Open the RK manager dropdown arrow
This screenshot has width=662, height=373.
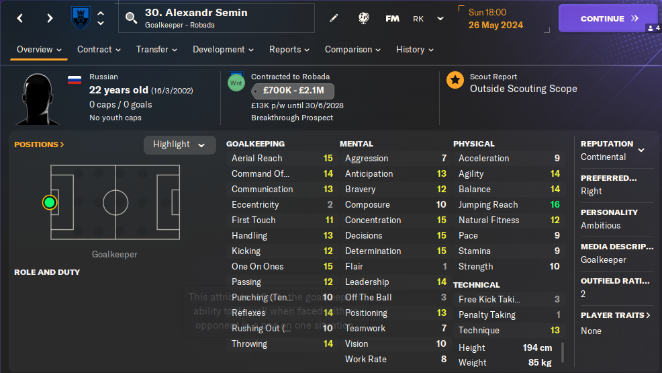click(440, 19)
